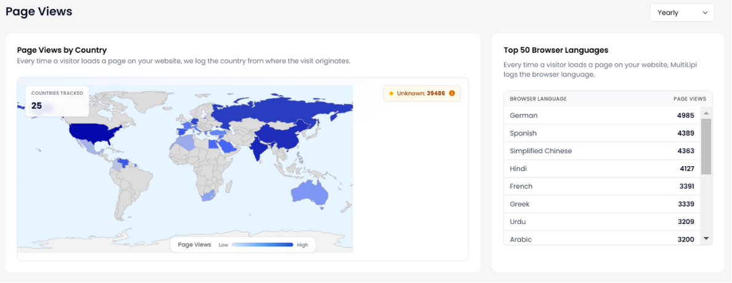Click India on the world map
The width and height of the screenshot is (732, 283).
256,150
